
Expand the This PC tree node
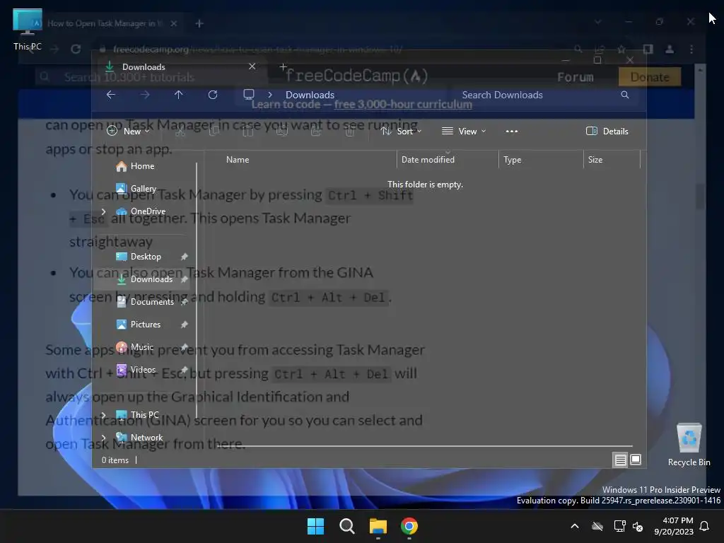103,415
